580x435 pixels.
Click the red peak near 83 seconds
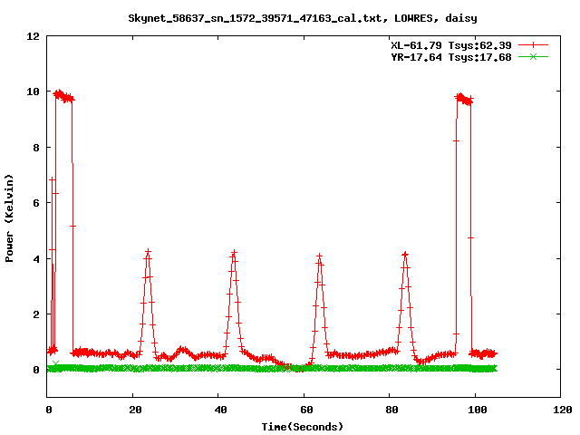(x=405, y=256)
